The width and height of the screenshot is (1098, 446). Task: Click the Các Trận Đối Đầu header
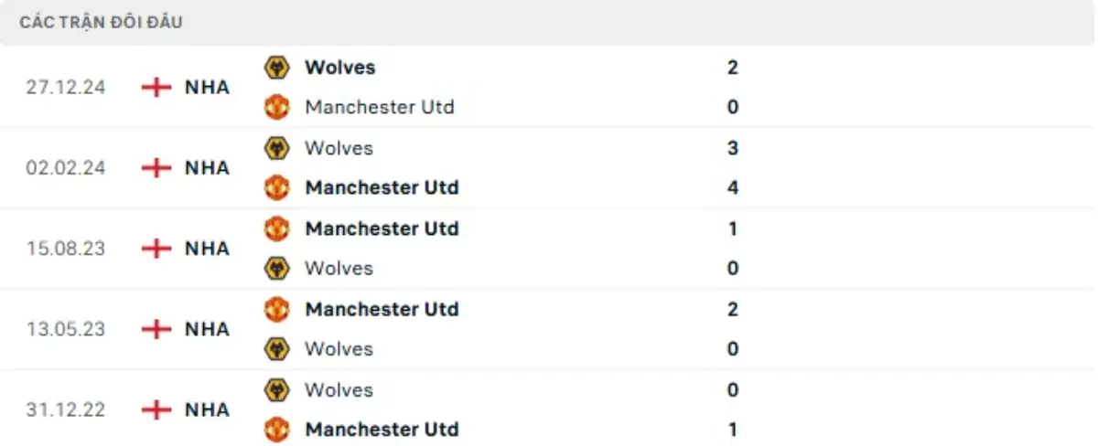point(101,22)
